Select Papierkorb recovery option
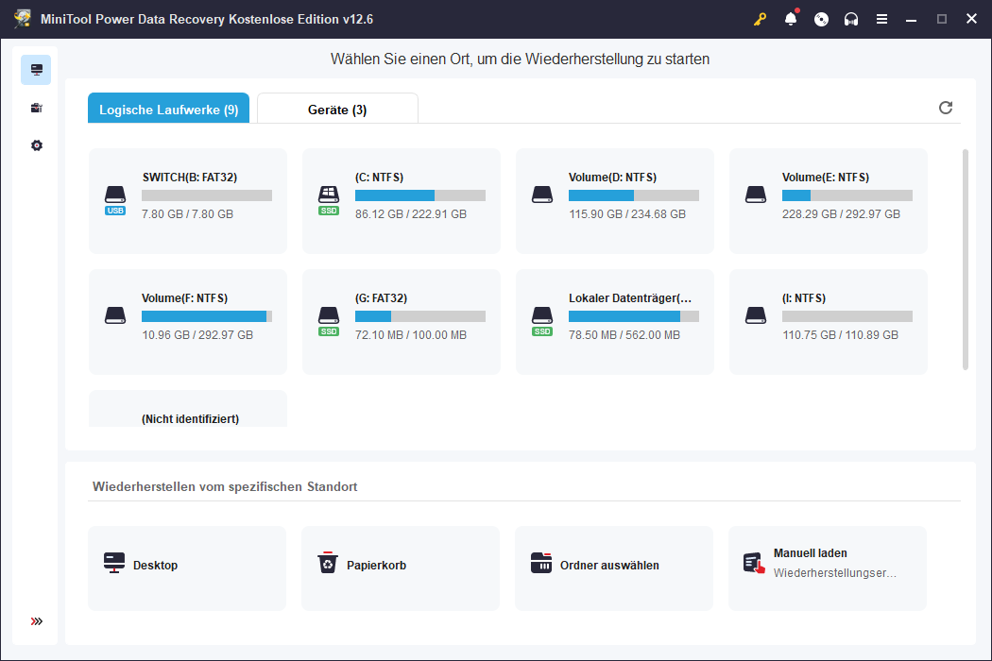 pos(401,566)
